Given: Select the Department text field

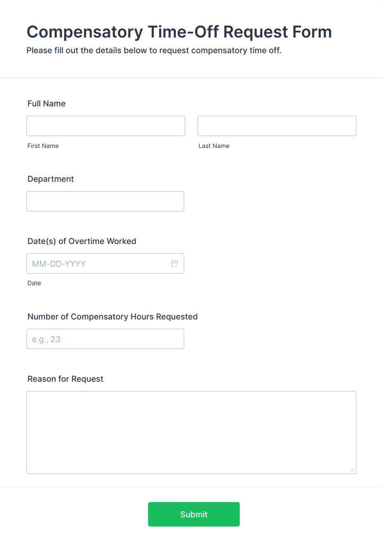Looking at the screenshot, I should (105, 201).
